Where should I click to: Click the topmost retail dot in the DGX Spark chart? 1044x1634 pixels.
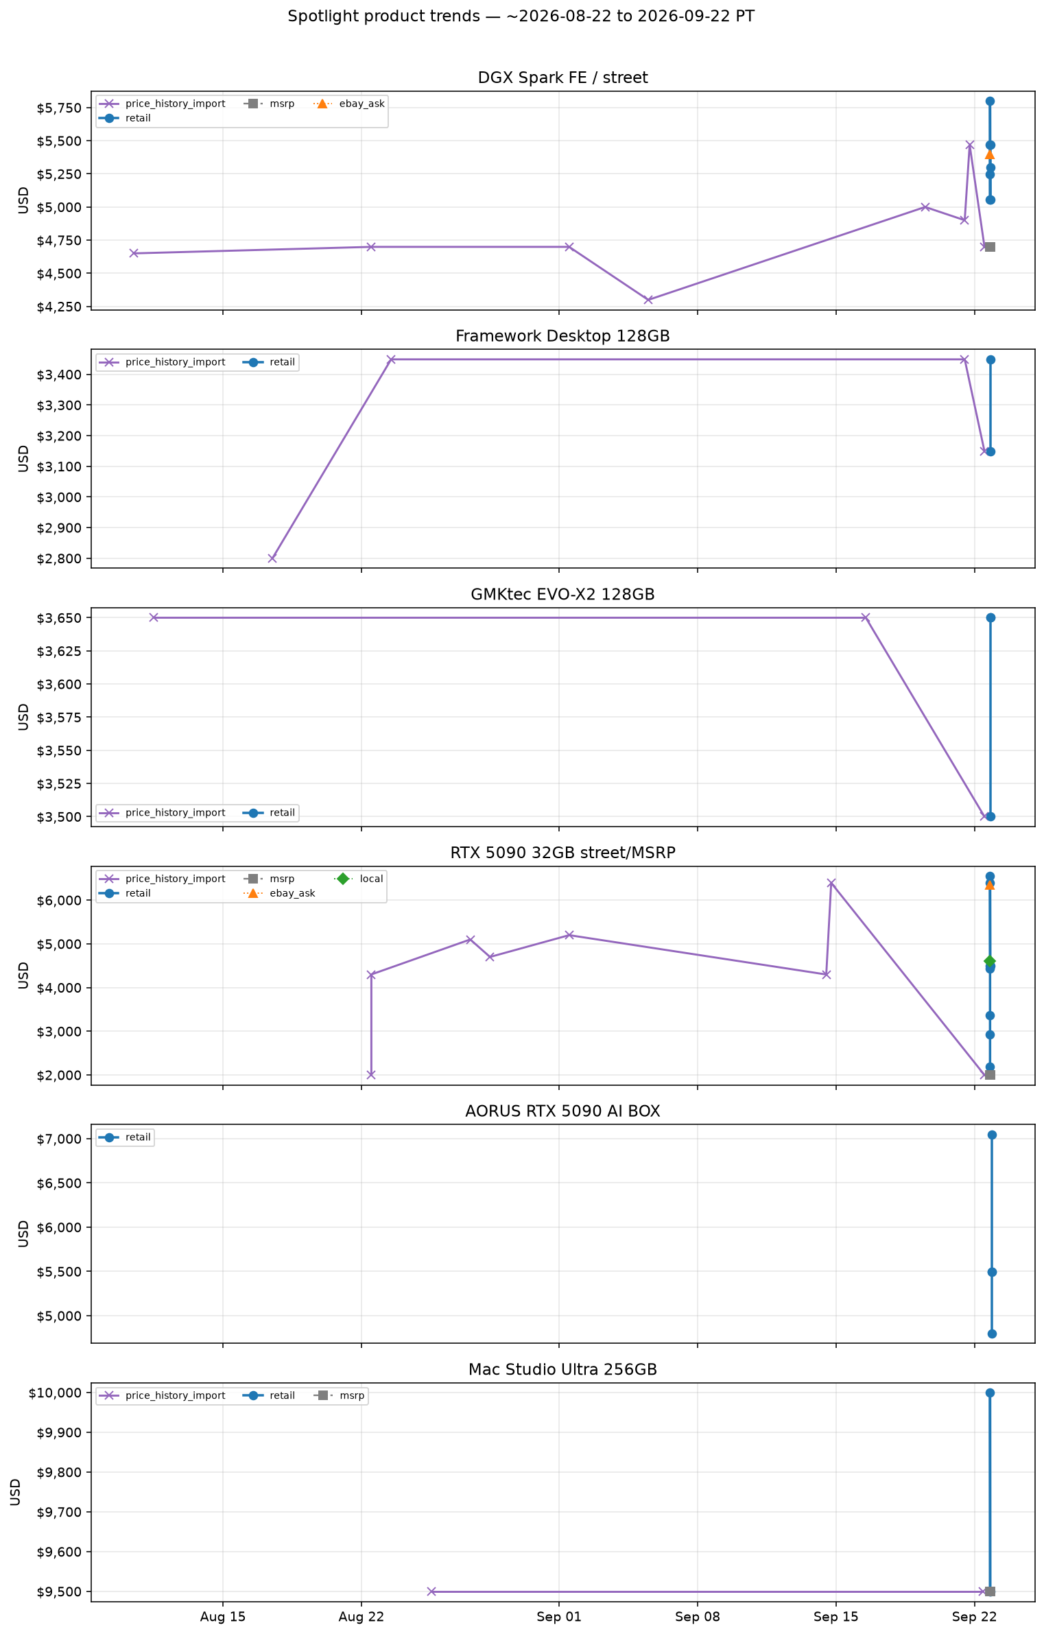point(990,102)
